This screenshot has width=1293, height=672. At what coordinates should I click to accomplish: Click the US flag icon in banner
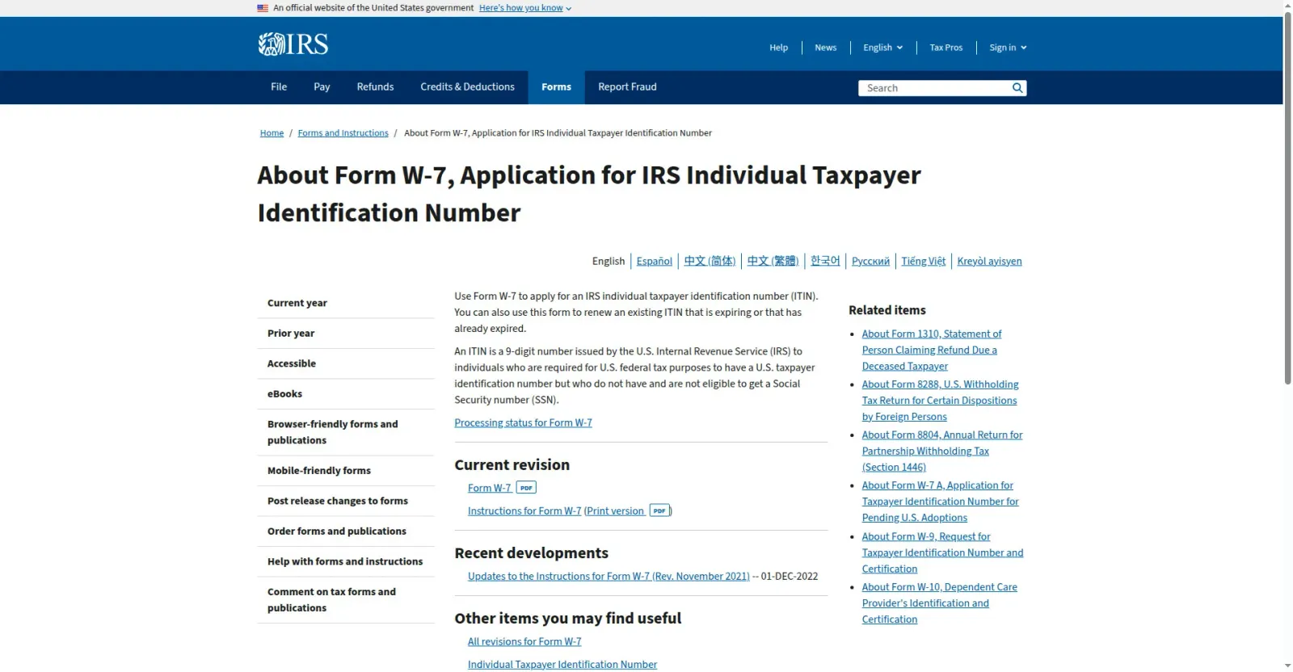263,8
